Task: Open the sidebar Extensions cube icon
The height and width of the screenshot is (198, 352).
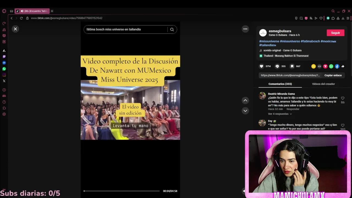Action: coord(4,108)
